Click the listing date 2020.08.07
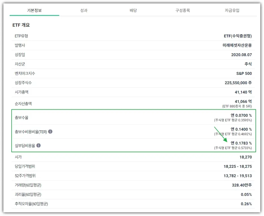This screenshot has height=216, width=264. click(241, 55)
